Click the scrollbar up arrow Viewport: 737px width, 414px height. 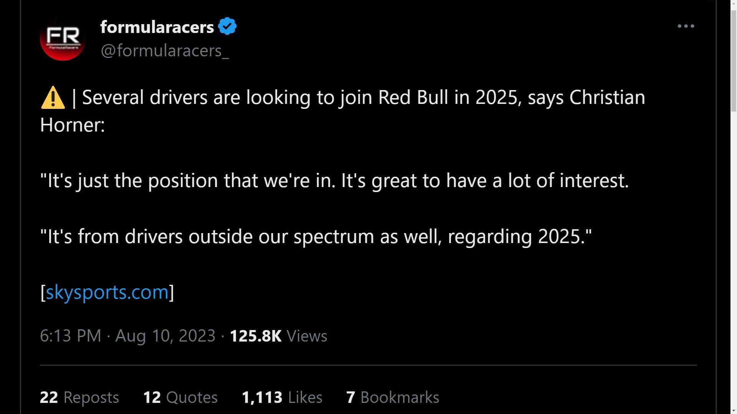click(734, 3)
